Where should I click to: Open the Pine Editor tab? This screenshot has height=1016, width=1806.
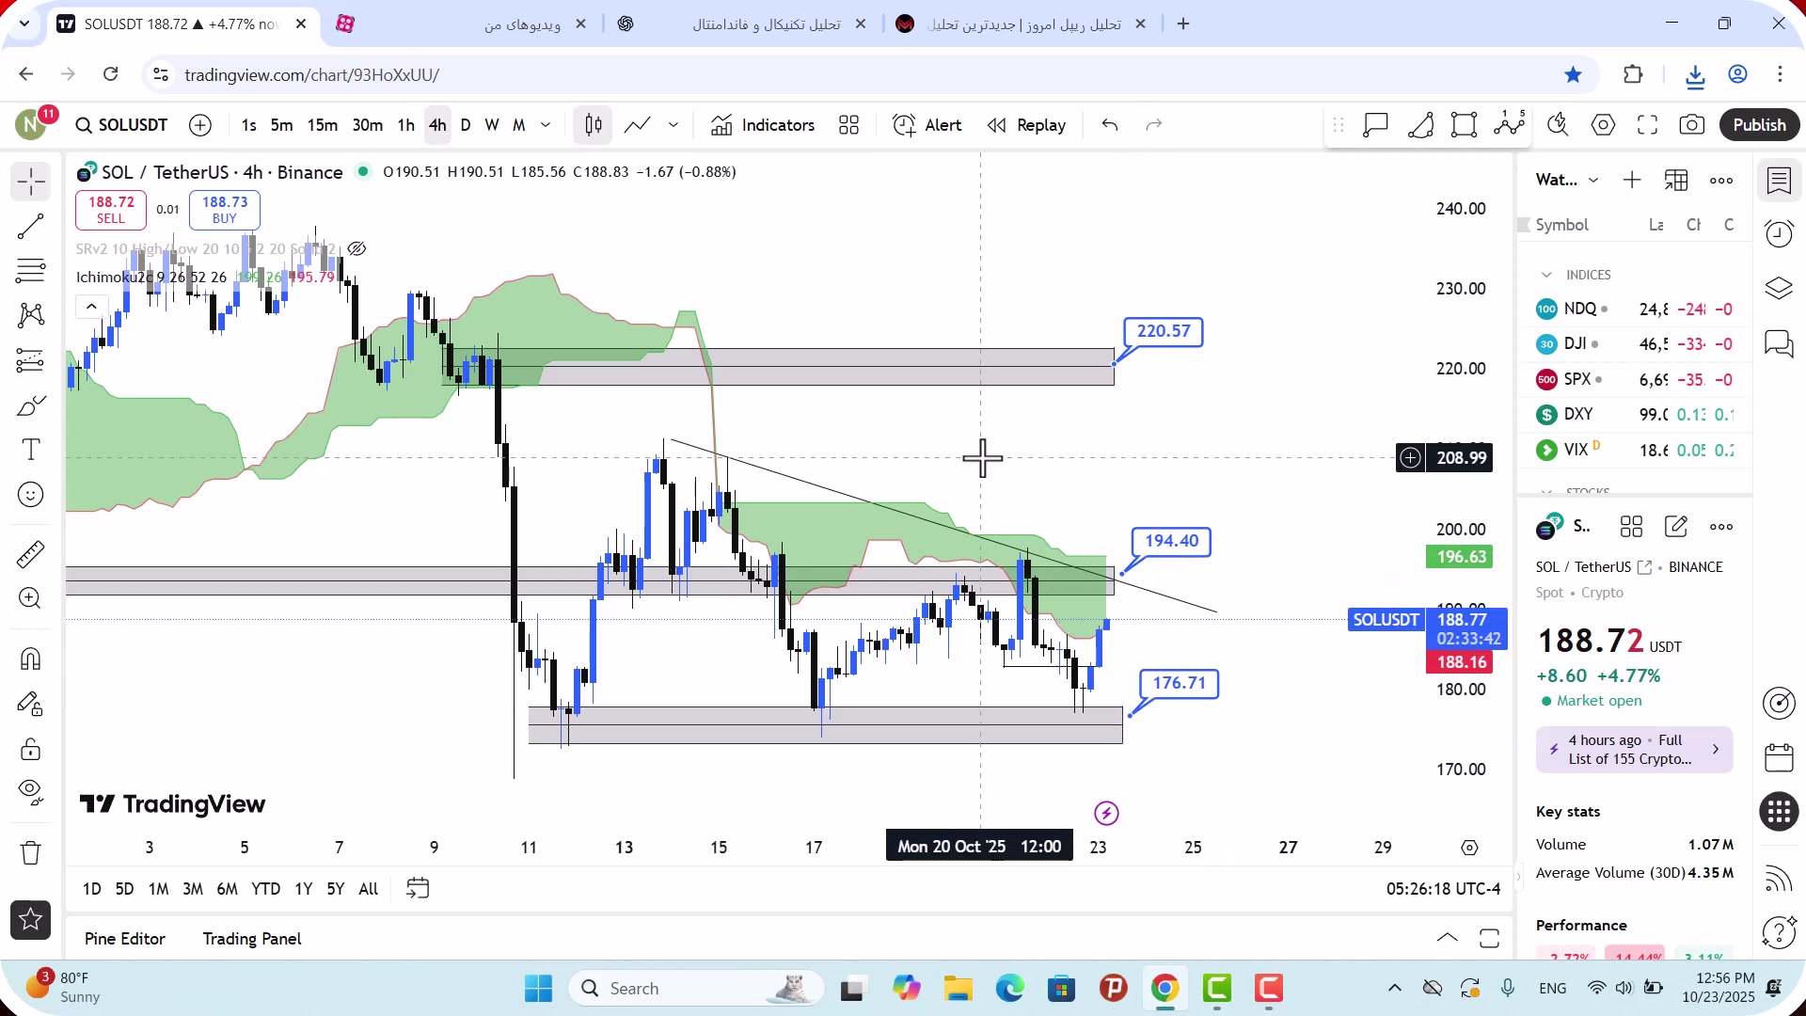[x=124, y=939]
